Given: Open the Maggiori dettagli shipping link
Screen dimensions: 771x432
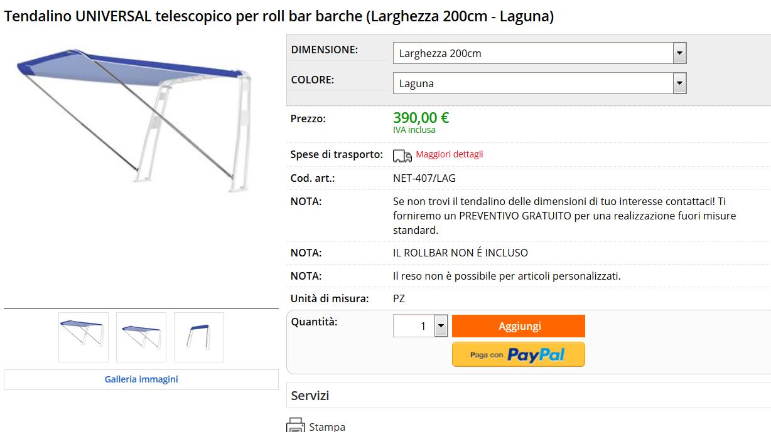Looking at the screenshot, I should pos(450,154).
